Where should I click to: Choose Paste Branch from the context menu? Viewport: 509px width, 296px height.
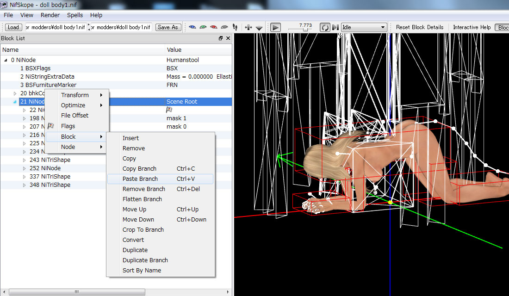pyautogui.click(x=140, y=179)
